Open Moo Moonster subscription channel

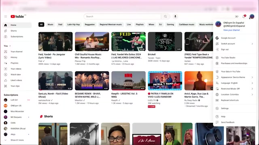(x=17, y=112)
